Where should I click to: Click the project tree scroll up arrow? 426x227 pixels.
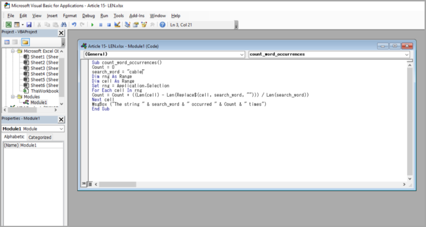coord(61,51)
